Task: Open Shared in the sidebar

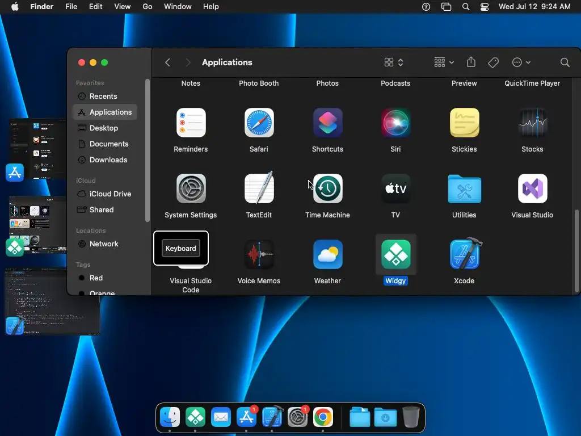Action: coord(105,210)
